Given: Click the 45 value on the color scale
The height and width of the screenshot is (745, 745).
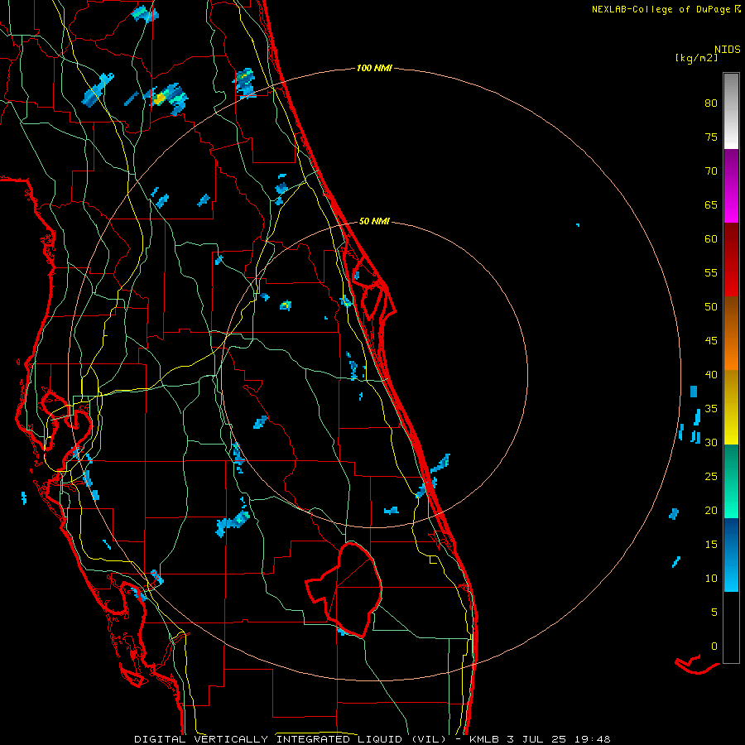Looking at the screenshot, I should tap(711, 341).
